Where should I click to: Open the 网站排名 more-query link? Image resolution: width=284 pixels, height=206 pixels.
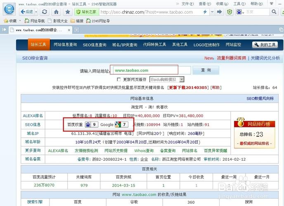pyautogui.click(x=189, y=151)
